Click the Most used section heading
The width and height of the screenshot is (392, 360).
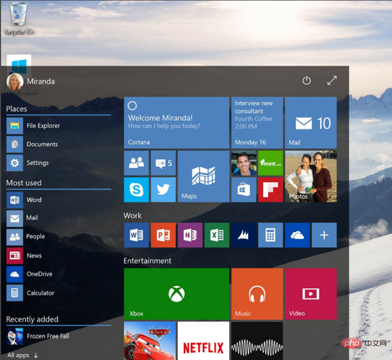coord(24,183)
